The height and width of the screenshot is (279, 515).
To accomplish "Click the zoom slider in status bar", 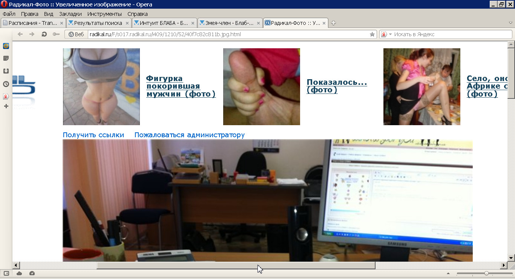I will coord(486,273).
